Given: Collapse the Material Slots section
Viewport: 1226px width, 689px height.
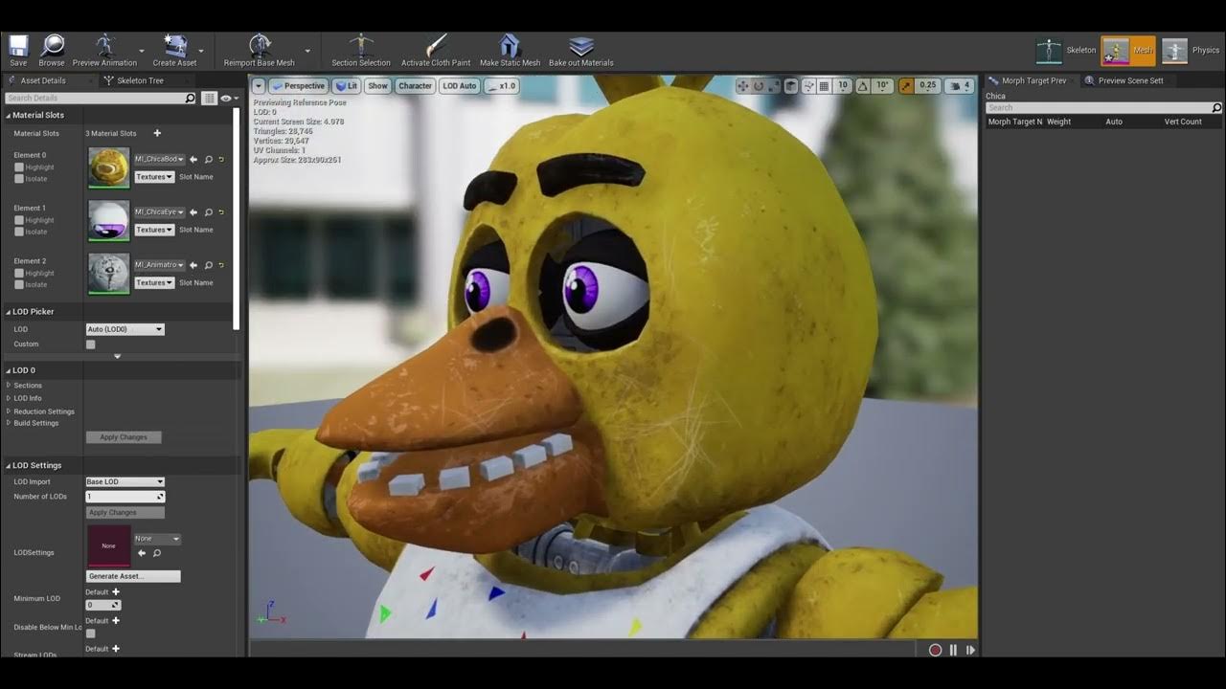Looking at the screenshot, I should tap(9, 115).
